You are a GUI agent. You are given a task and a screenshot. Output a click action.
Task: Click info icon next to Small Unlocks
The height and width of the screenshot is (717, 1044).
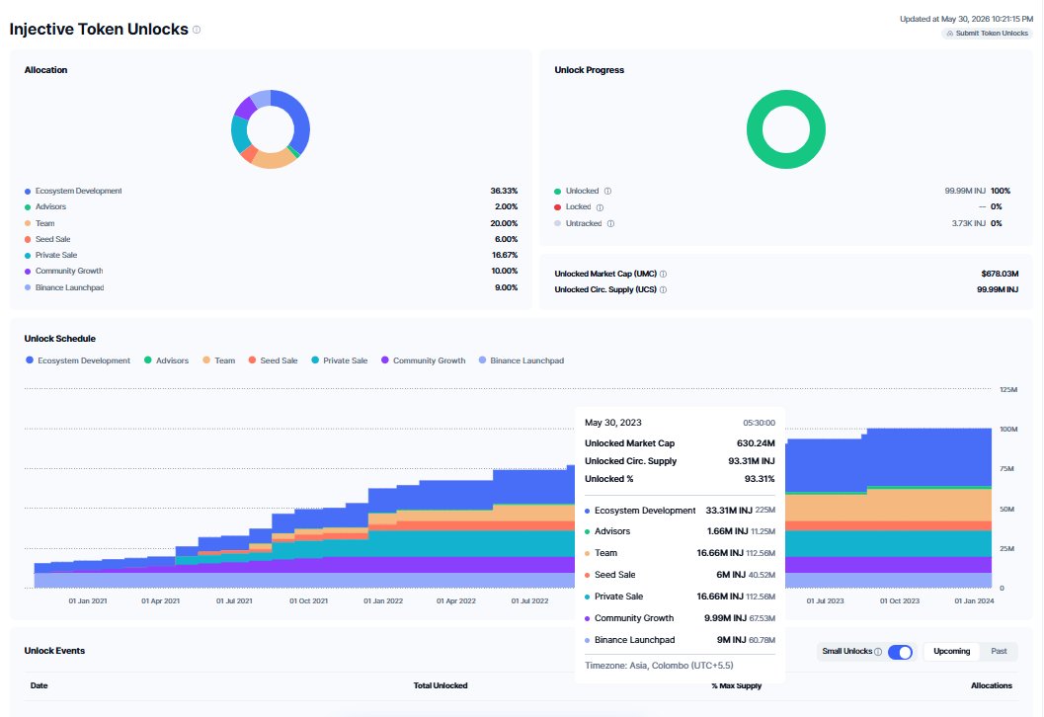[x=877, y=651]
